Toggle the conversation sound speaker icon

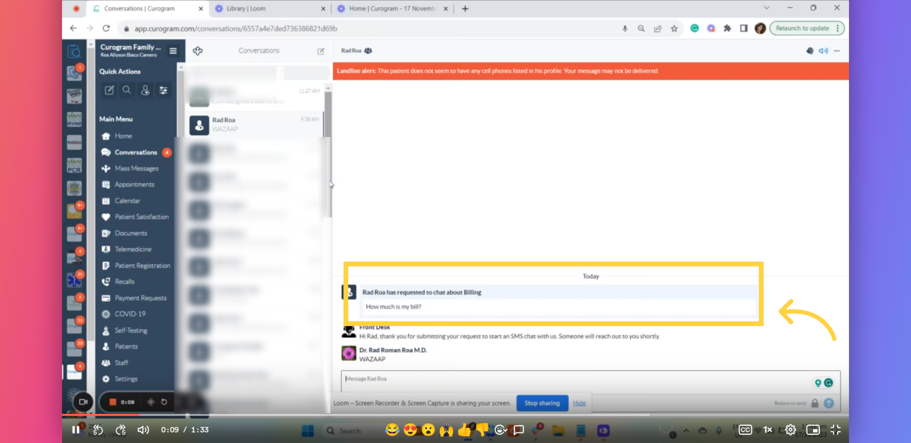coord(823,51)
